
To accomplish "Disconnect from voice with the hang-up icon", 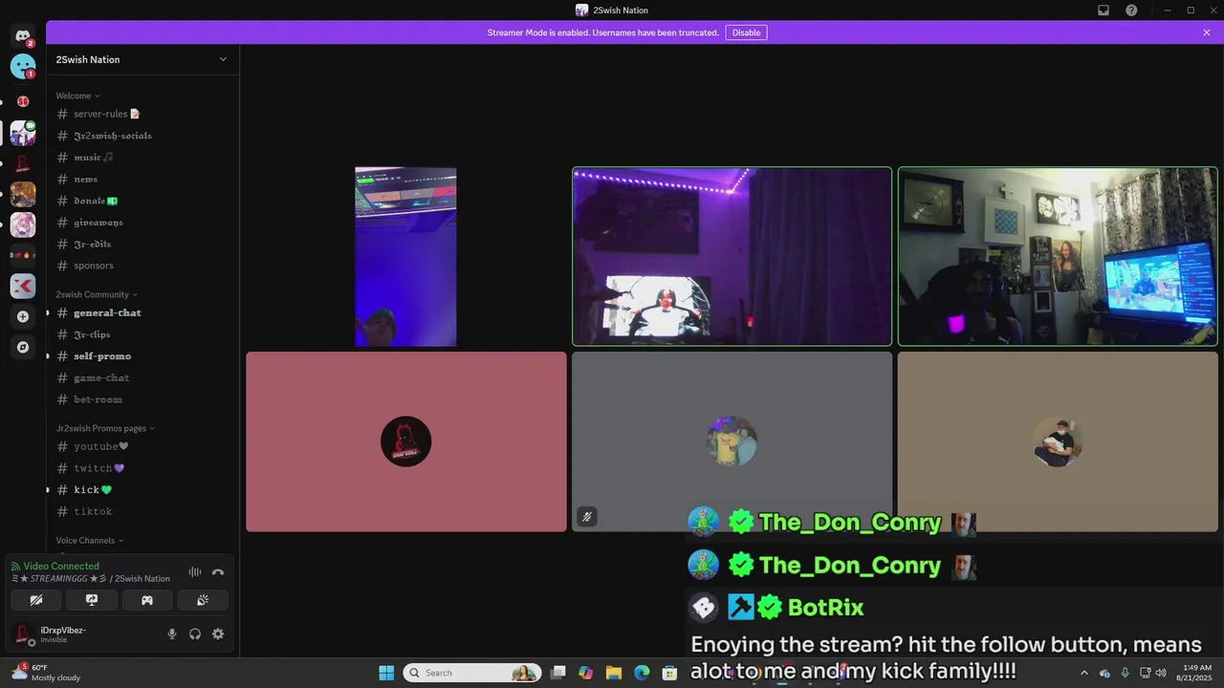I will [x=218, y=572].
